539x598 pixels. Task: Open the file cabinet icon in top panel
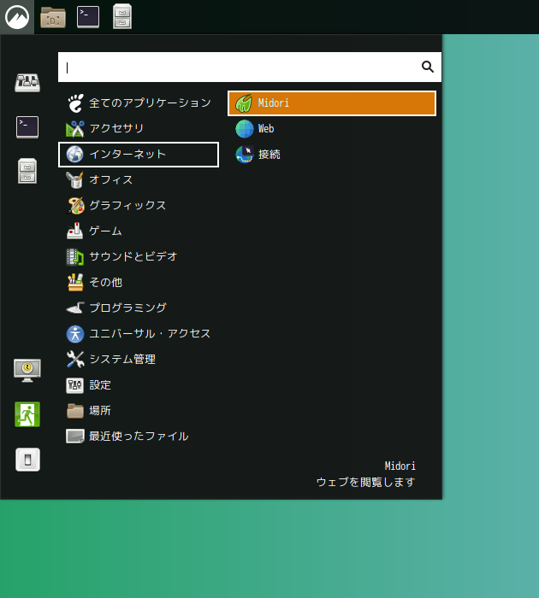(x=122, y=17)
